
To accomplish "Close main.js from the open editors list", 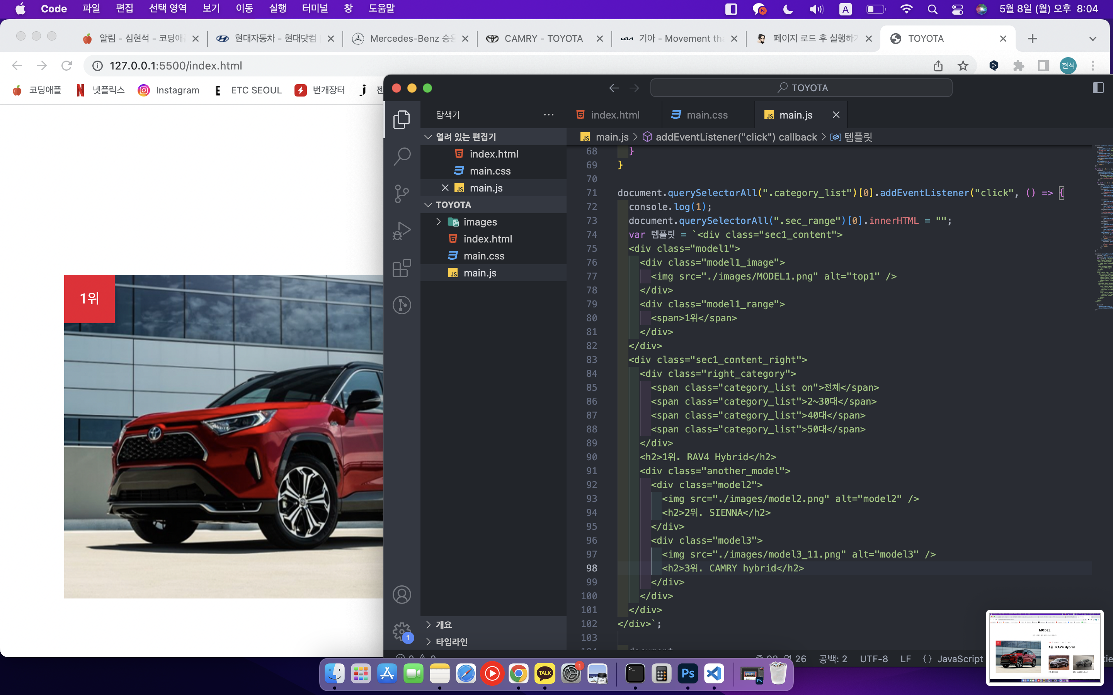I will click(445, 188).
